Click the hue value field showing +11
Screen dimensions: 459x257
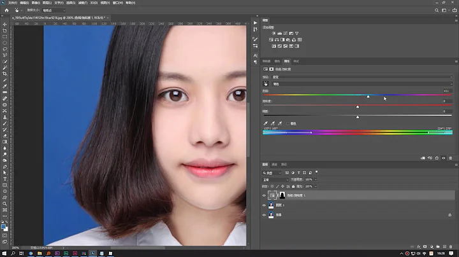(447, 91)
